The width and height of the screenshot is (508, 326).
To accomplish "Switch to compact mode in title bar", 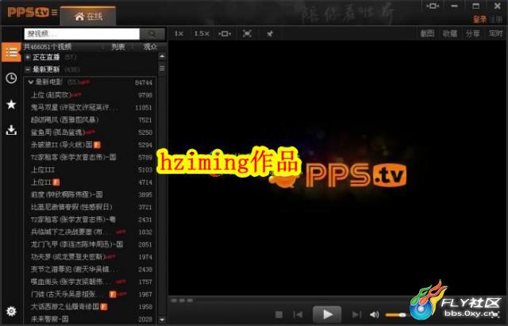I will click(433, 6).
